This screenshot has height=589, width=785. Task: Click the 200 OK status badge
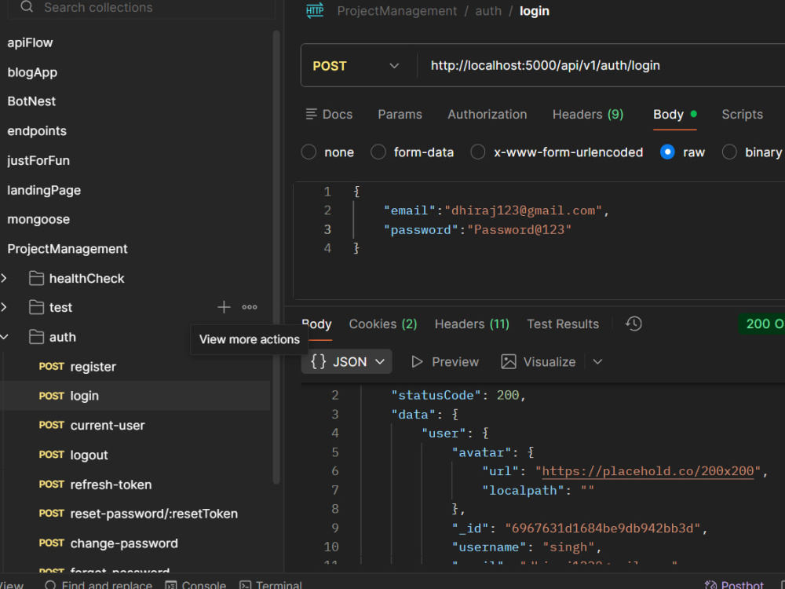click(x=761, y=324)
